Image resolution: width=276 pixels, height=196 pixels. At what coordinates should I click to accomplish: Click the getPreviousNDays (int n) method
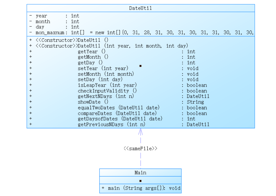111,124
